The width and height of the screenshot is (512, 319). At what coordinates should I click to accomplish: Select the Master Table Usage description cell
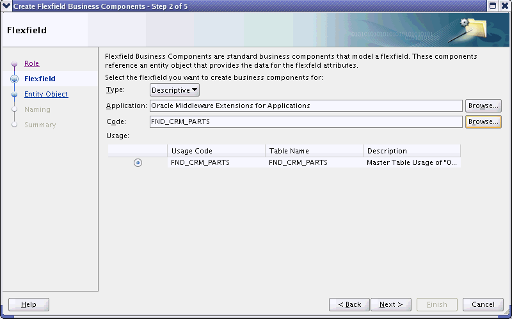click(x=412, y=162)
